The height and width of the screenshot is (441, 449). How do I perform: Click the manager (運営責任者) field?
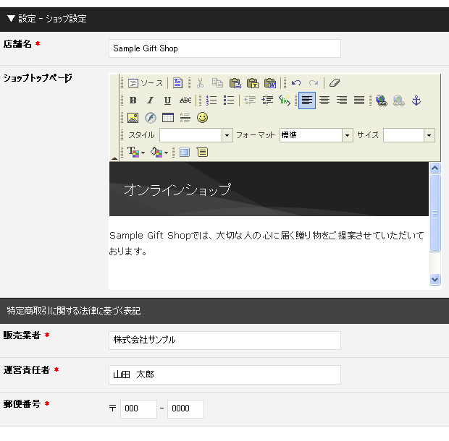(x=224, y=374)
